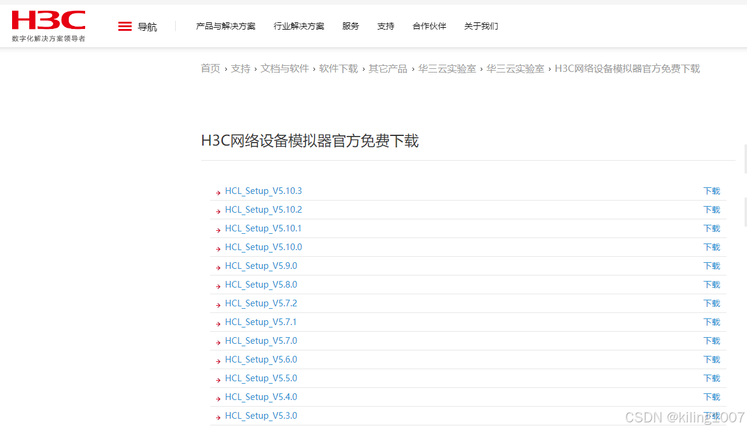Click red arrow icon beside HCL_Setup_V5.6.0
747x429 pixels.
point(218,361)
